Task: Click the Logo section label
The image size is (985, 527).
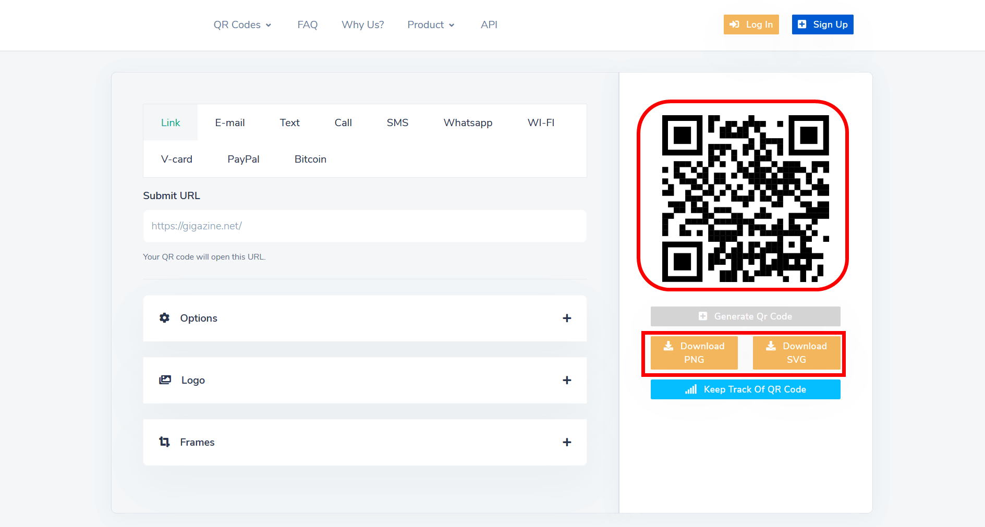Action: coord(193,380)
